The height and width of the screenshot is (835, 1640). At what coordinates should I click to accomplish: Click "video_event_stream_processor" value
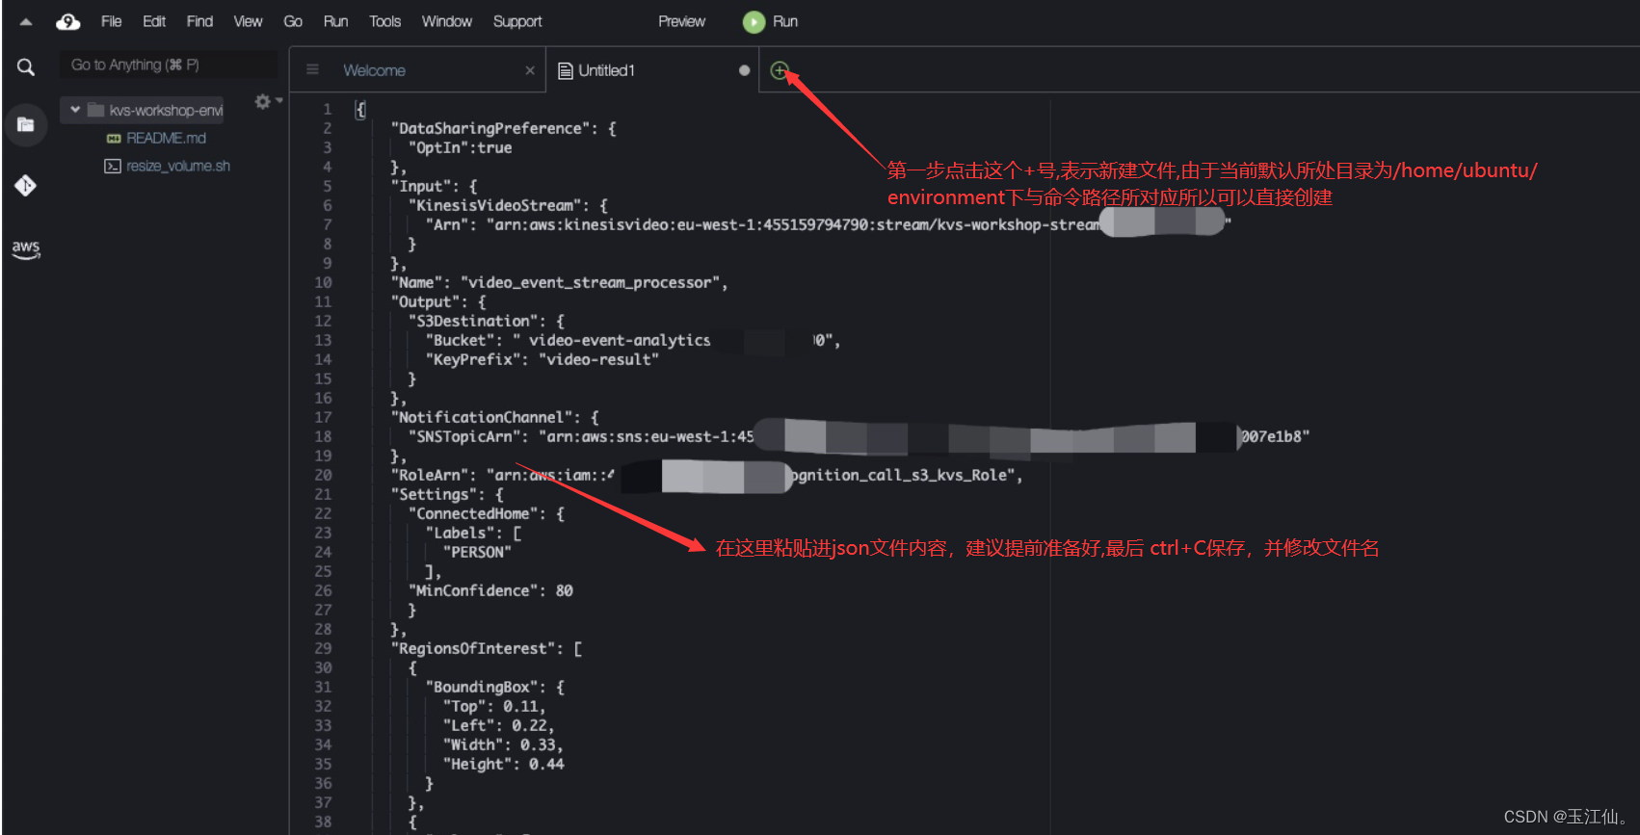pyautogui.click(x=591, y=282)
